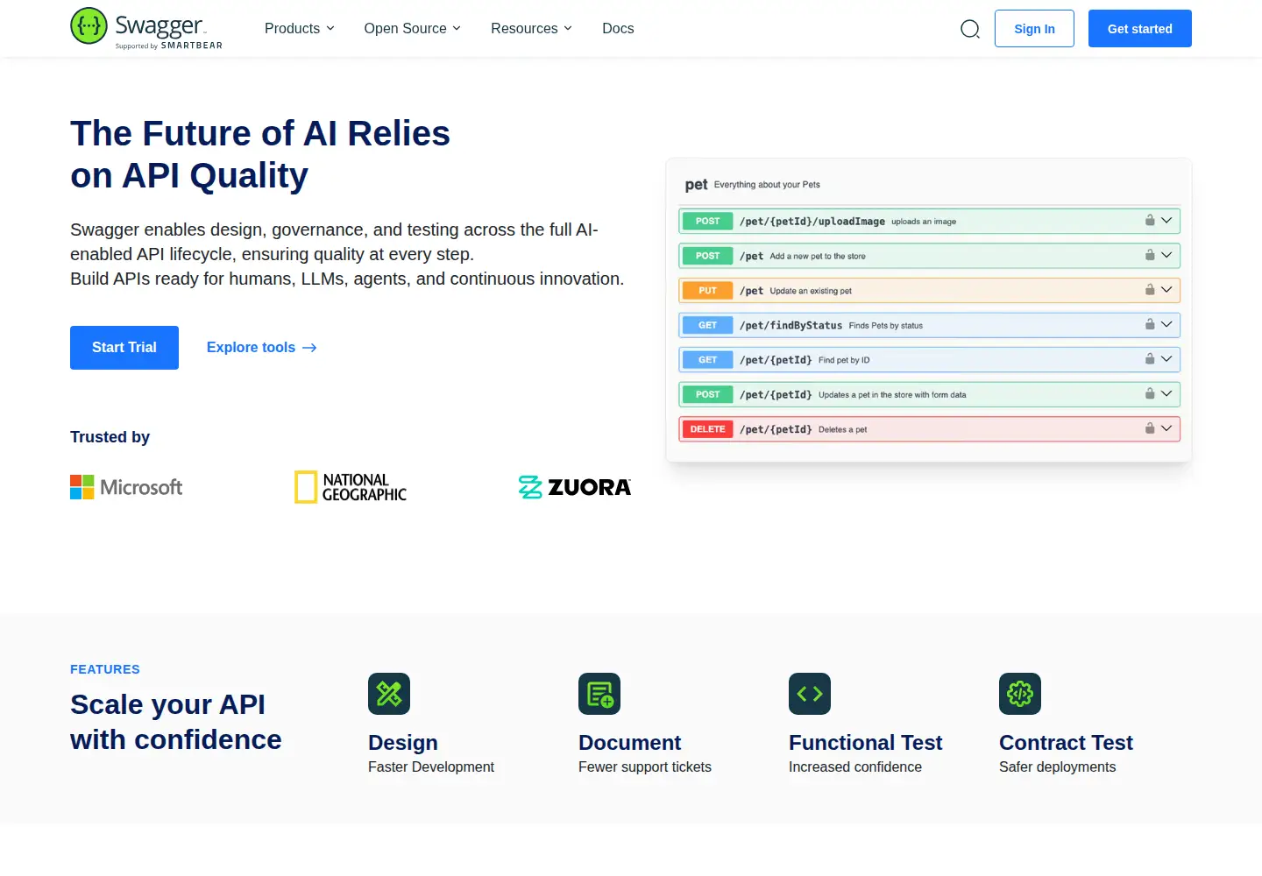1262x876 pixels.
Task: Expand the DELETE 'Deletes a pet' chevron
Action: (x=1166, y=429)
